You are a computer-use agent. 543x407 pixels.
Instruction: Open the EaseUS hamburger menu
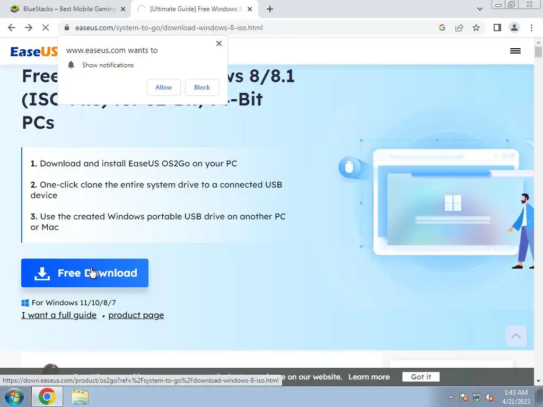(515, 51)
